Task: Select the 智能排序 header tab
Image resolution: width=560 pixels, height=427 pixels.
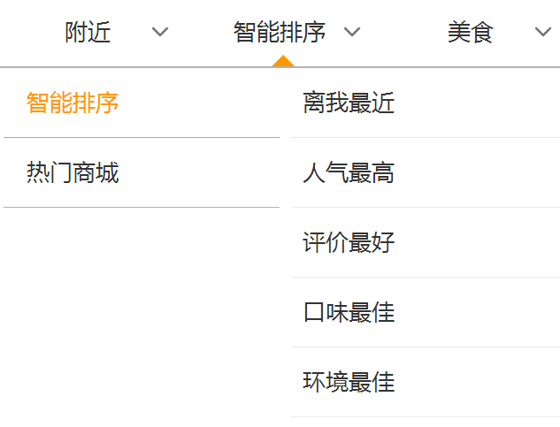Action: (280, 32)
